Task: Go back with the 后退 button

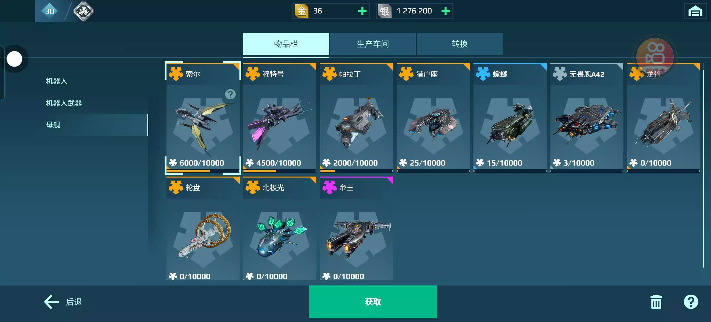Action: (x=63, y=302)
